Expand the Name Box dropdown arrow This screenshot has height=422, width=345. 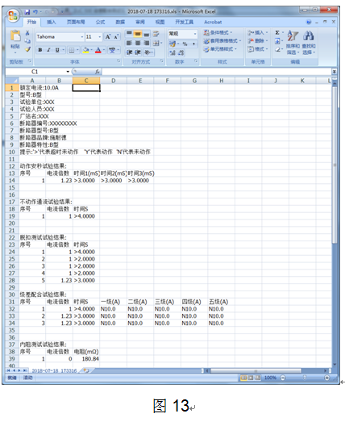(x=68, y=72)
